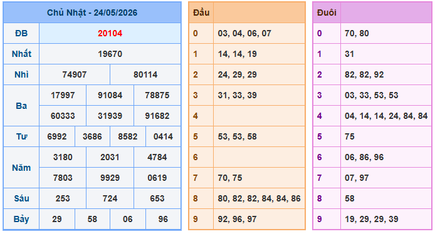Select Đuôi row 1 value 31
This screenshot has width=435, height=234.
(x=350, y=54)
